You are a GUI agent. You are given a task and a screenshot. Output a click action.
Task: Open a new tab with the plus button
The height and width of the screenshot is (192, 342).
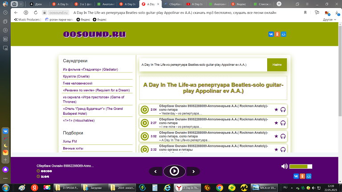(279, 4)
